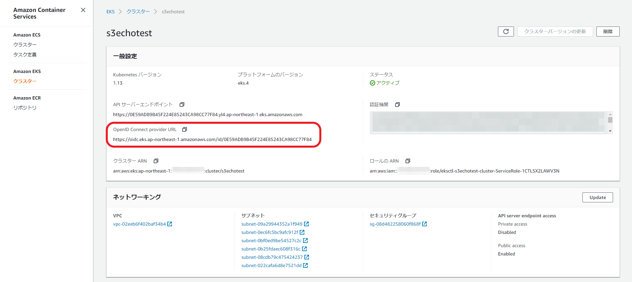Click the Amazon ECS sidebar heading

(x=27, y=35)
